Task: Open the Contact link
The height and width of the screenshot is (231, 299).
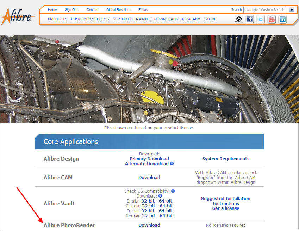Action: (x=93, y=10)
